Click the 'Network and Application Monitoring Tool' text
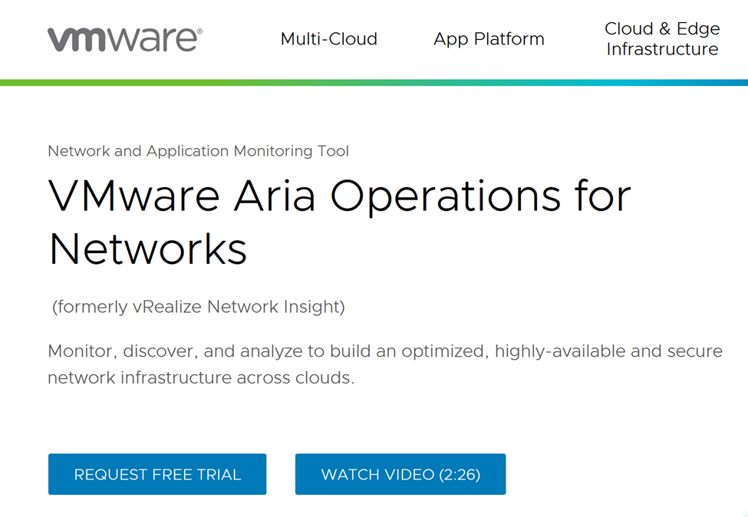 pyautogui.click(x=199, y=151)
